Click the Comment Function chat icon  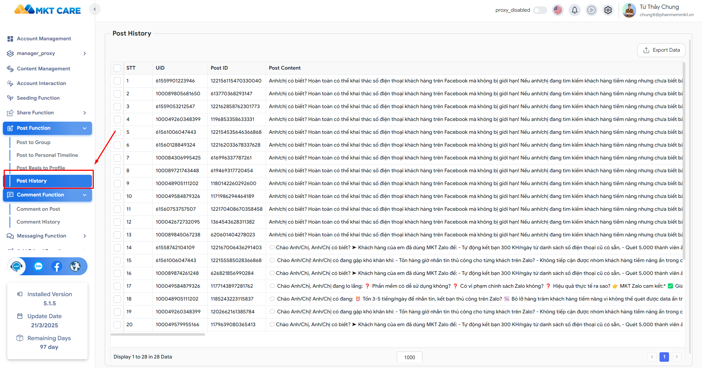click(x=10, y=195)
